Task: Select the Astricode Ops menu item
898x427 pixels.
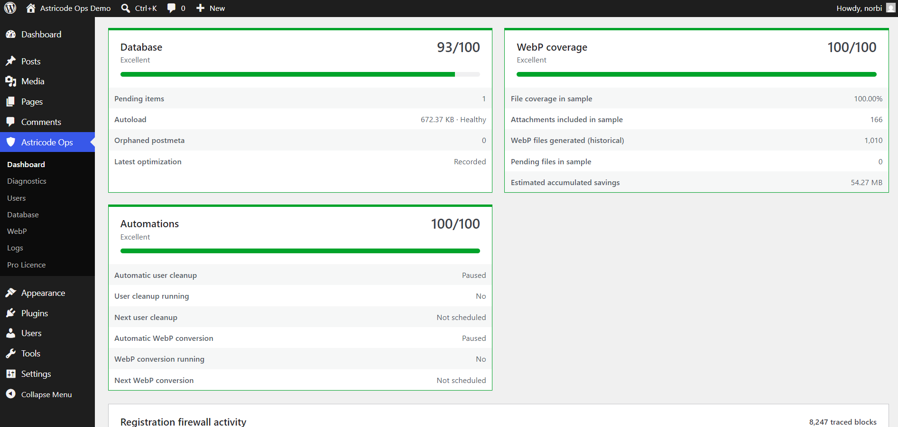Action: [47, 142]
